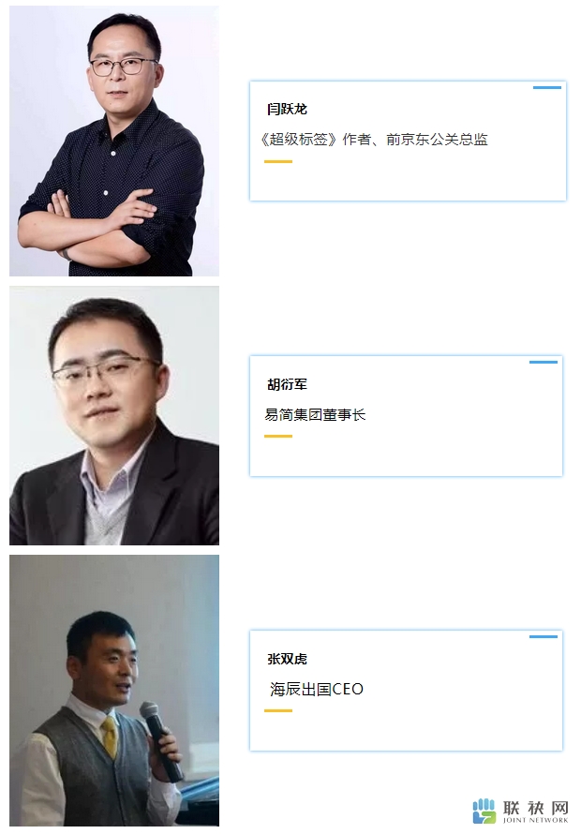Click the 海辰出国CEO title text
581x834 pixels.
(317, 689)
